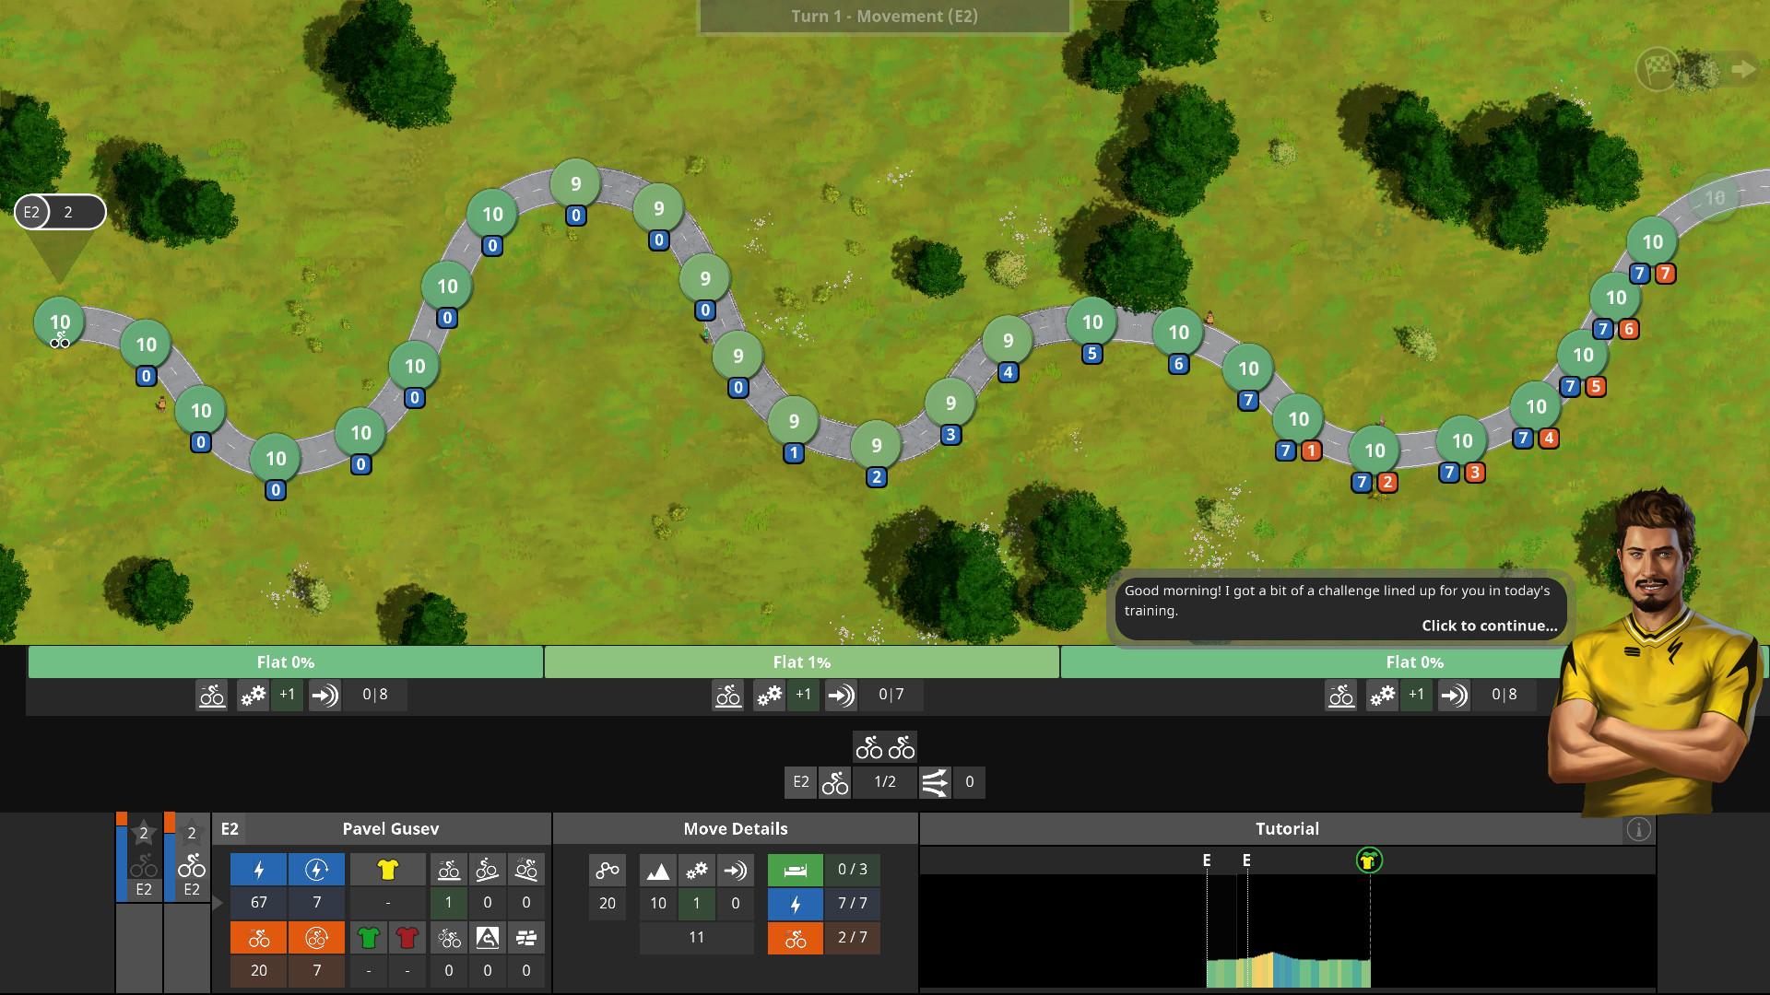Select the first Flat 0% segment bar
Image resolution: width=1770 pixels, height=995 pixels.
[x=285, y=661]
